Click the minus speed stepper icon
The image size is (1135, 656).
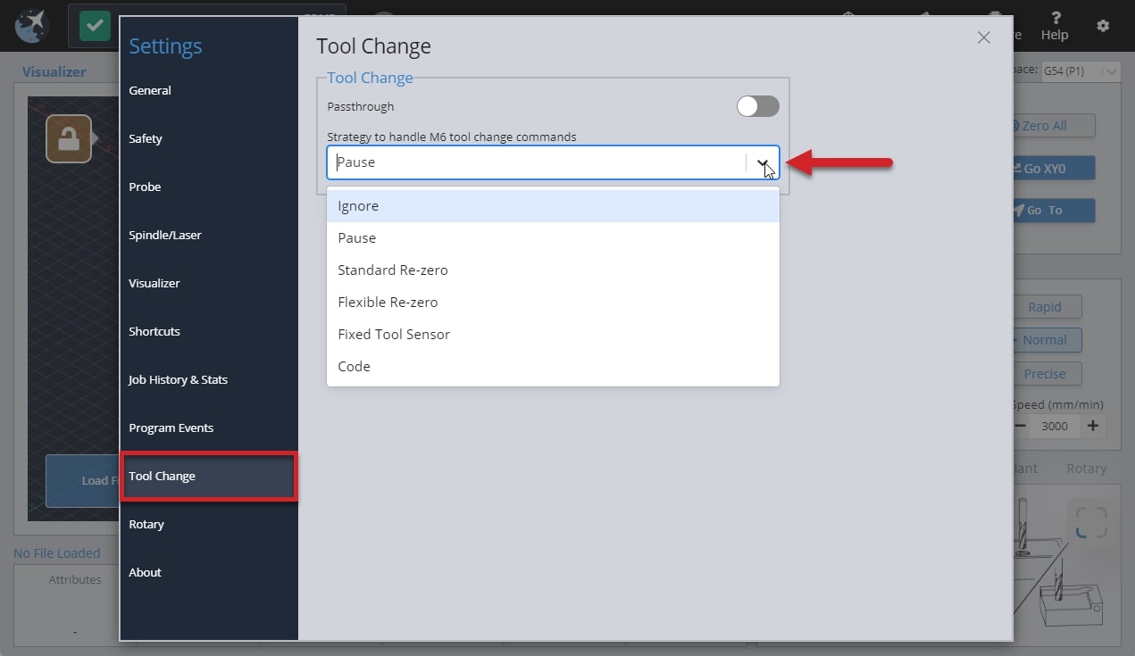point(1021,426)
